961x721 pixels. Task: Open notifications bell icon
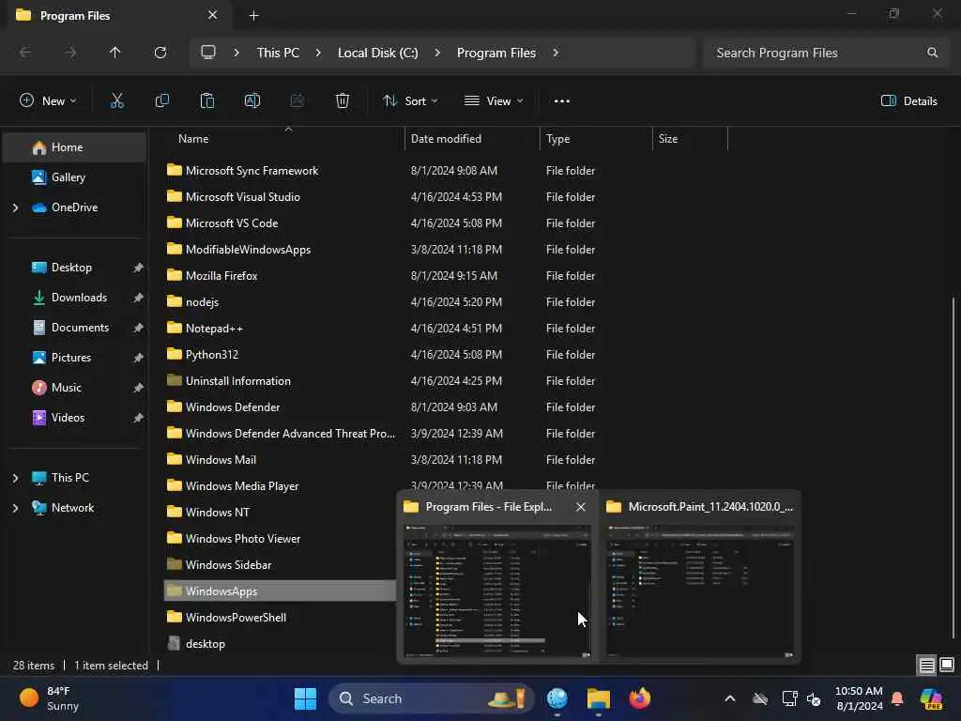point(897,698)
